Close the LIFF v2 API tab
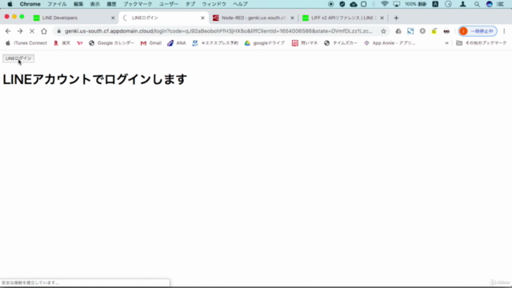The image size is (512, 288). click(x=382, y=18)
